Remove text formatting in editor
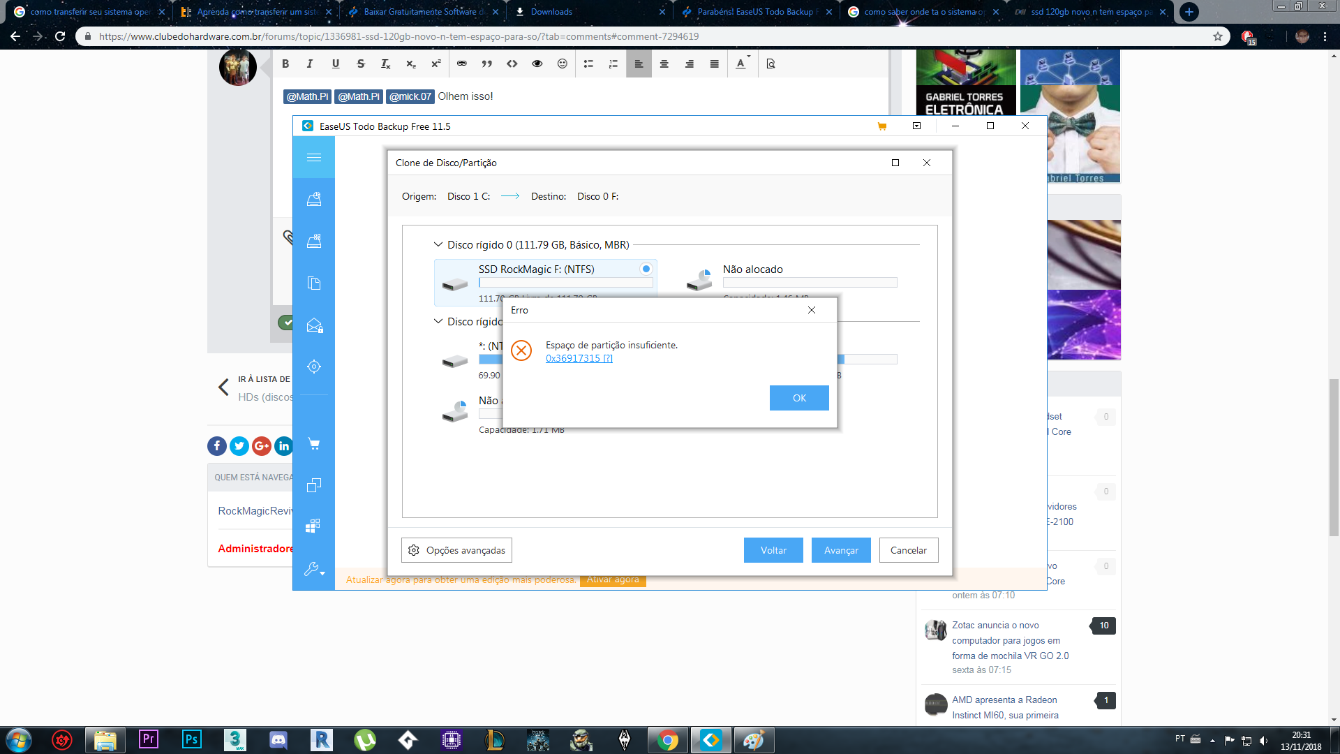1340x754 pixels. click(x=385, y=64)
